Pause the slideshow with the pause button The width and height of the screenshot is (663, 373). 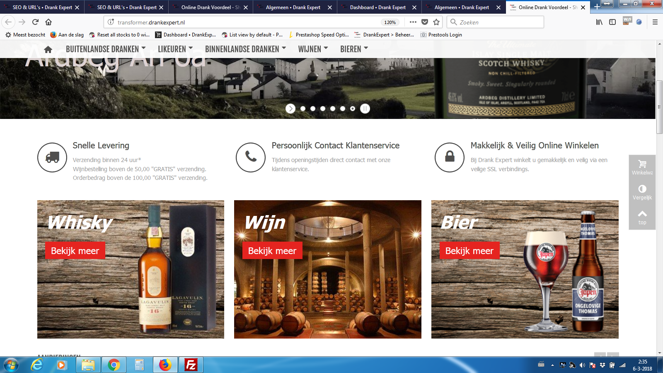(x=365, y=109)
